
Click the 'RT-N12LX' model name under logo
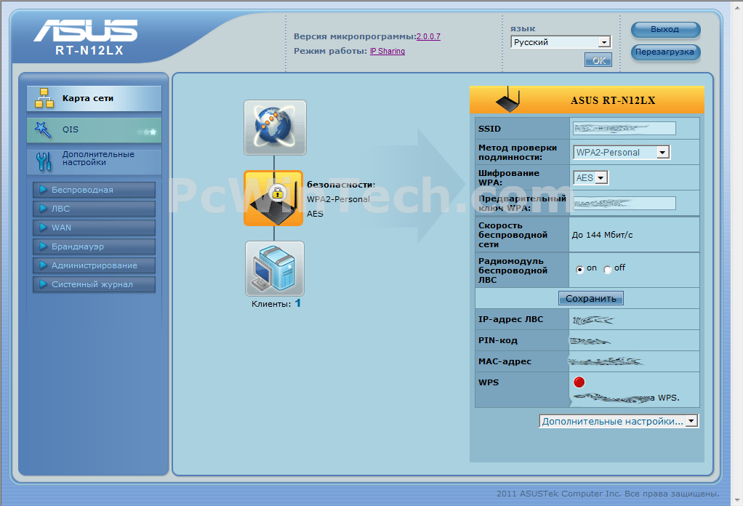(89, 50)
